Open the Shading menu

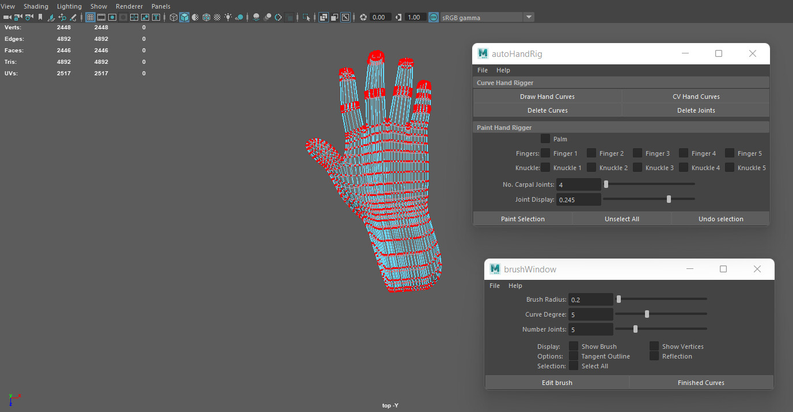click(x=36, y=6)
